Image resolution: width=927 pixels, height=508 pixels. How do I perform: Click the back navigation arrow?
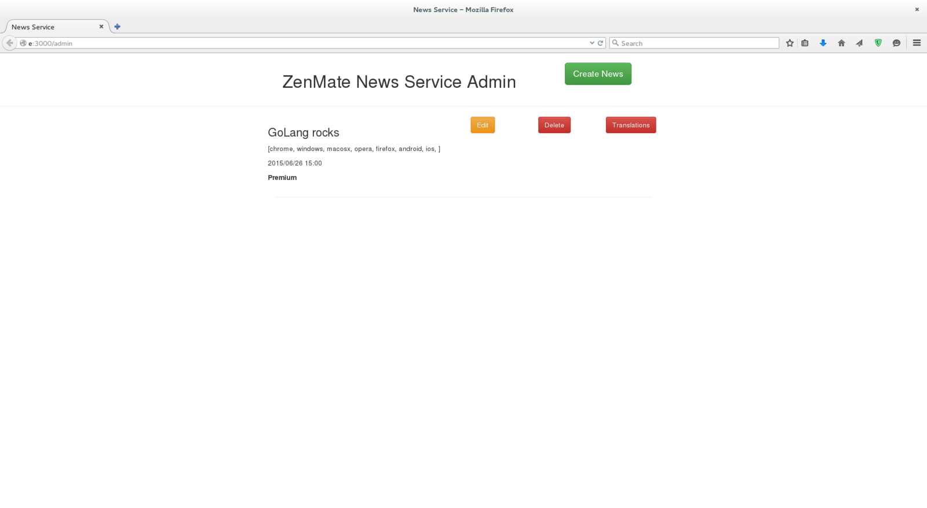tap(9, 43)
